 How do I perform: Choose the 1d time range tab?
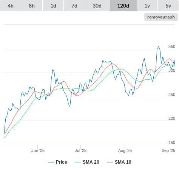click(x=53, y=6)
